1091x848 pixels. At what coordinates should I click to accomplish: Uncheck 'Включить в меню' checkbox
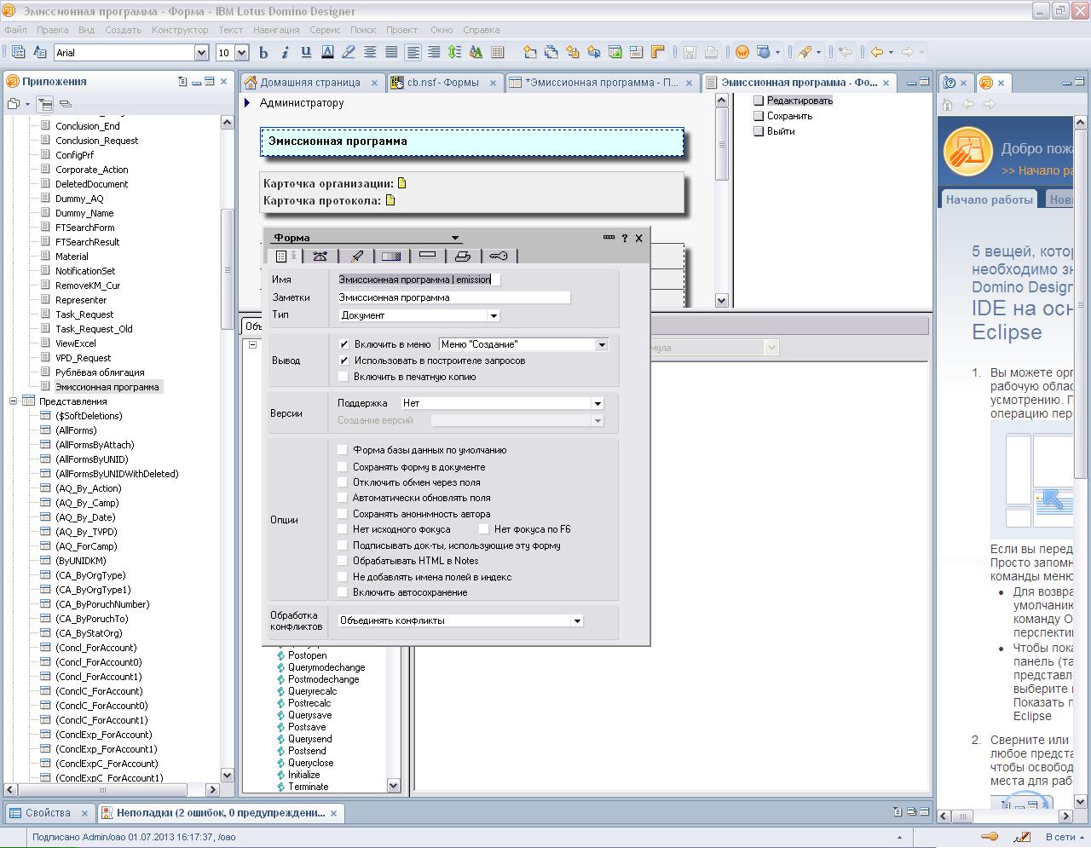click(344, 344)
